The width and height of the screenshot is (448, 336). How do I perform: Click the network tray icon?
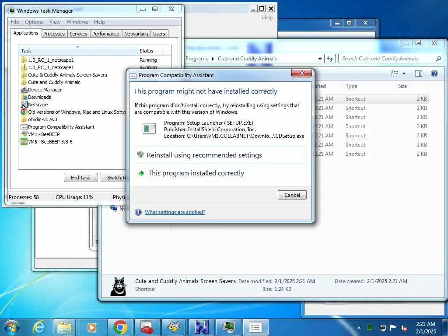point(382,328)
